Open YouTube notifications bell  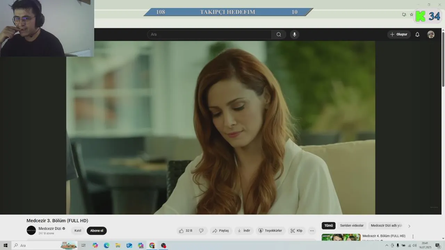point(418,34)
